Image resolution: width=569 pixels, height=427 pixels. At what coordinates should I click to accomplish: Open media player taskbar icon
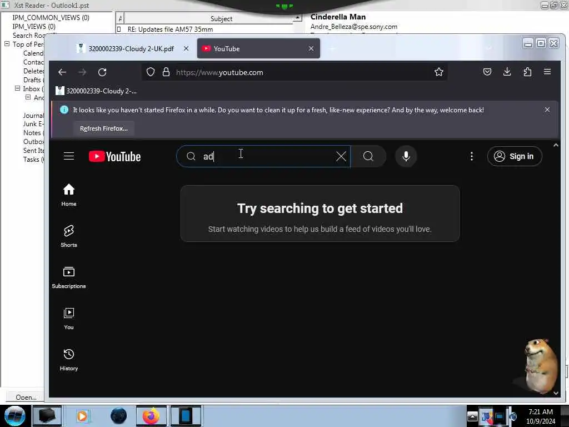82,416
